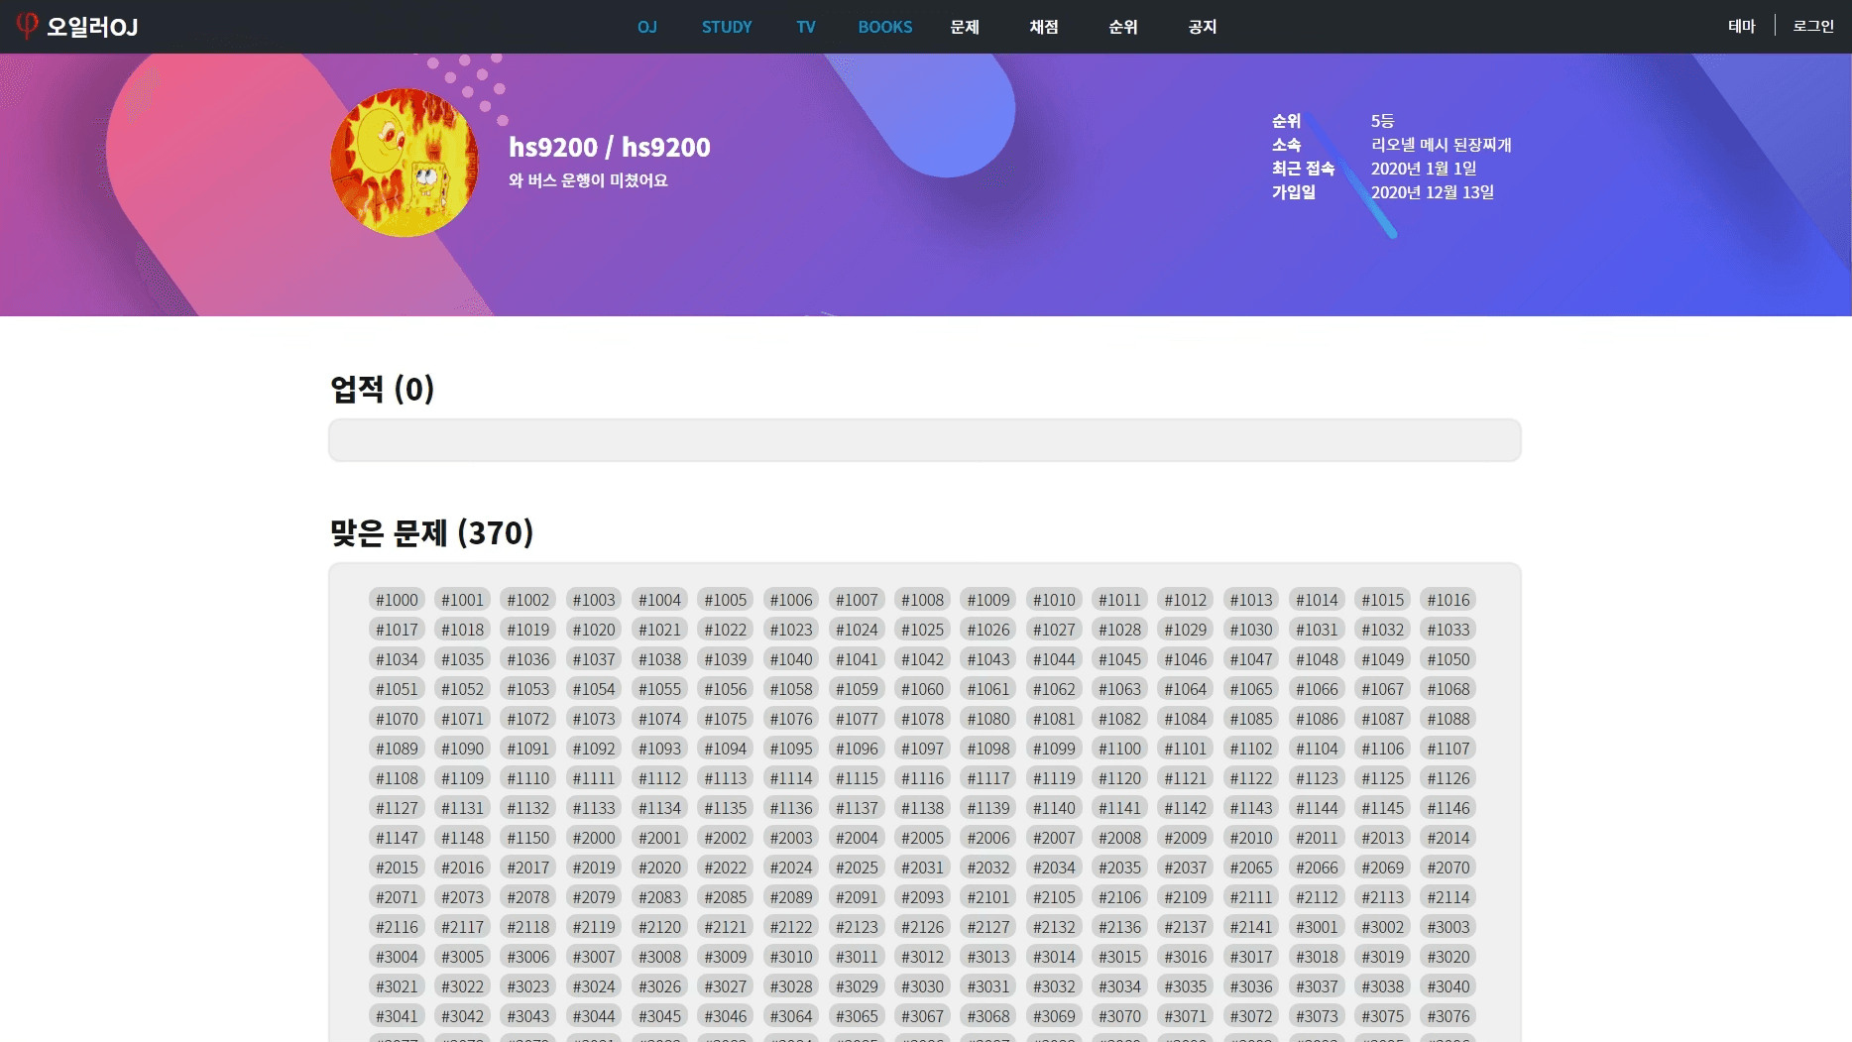Open problem #3021

pyautogui.click(x=397, y=986)
